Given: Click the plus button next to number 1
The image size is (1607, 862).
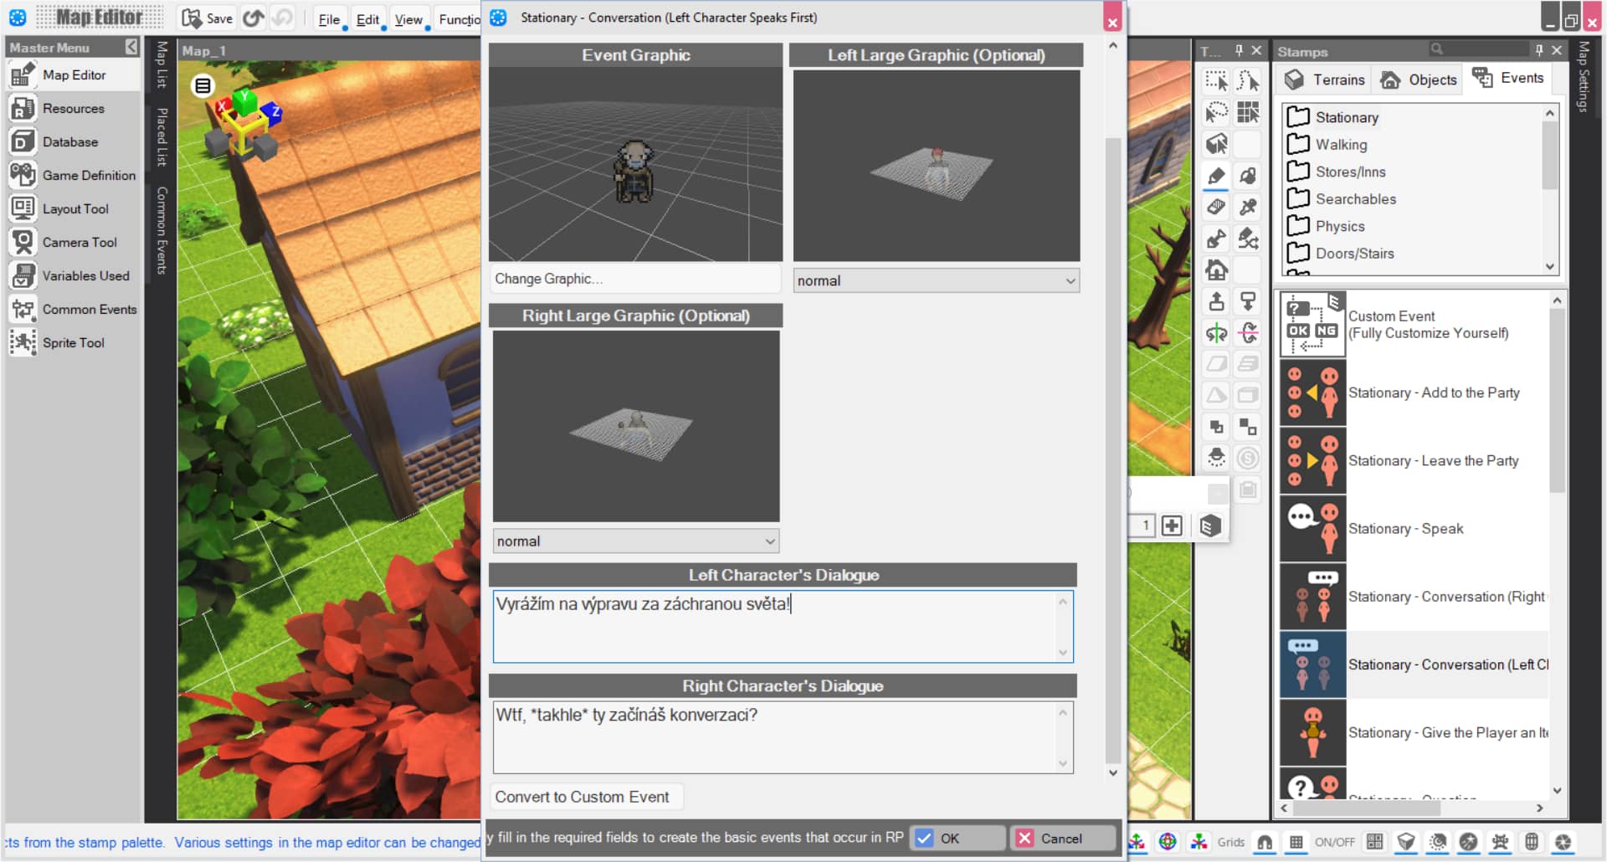Looking at the screenshot, I should click(x=1172, y=526).
